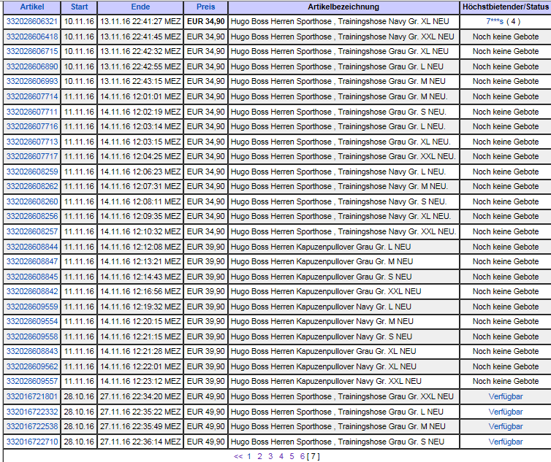The image size is (551, 462).
Task: Open article 332028609558 link
Action: point(32,336)
